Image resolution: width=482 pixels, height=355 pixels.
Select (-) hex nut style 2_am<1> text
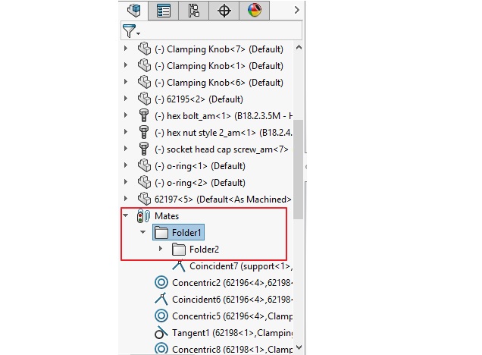(x=224, y=133)
